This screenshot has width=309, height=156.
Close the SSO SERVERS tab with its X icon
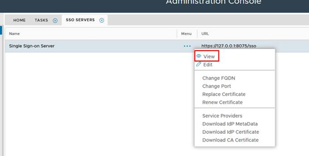(102, 20)
